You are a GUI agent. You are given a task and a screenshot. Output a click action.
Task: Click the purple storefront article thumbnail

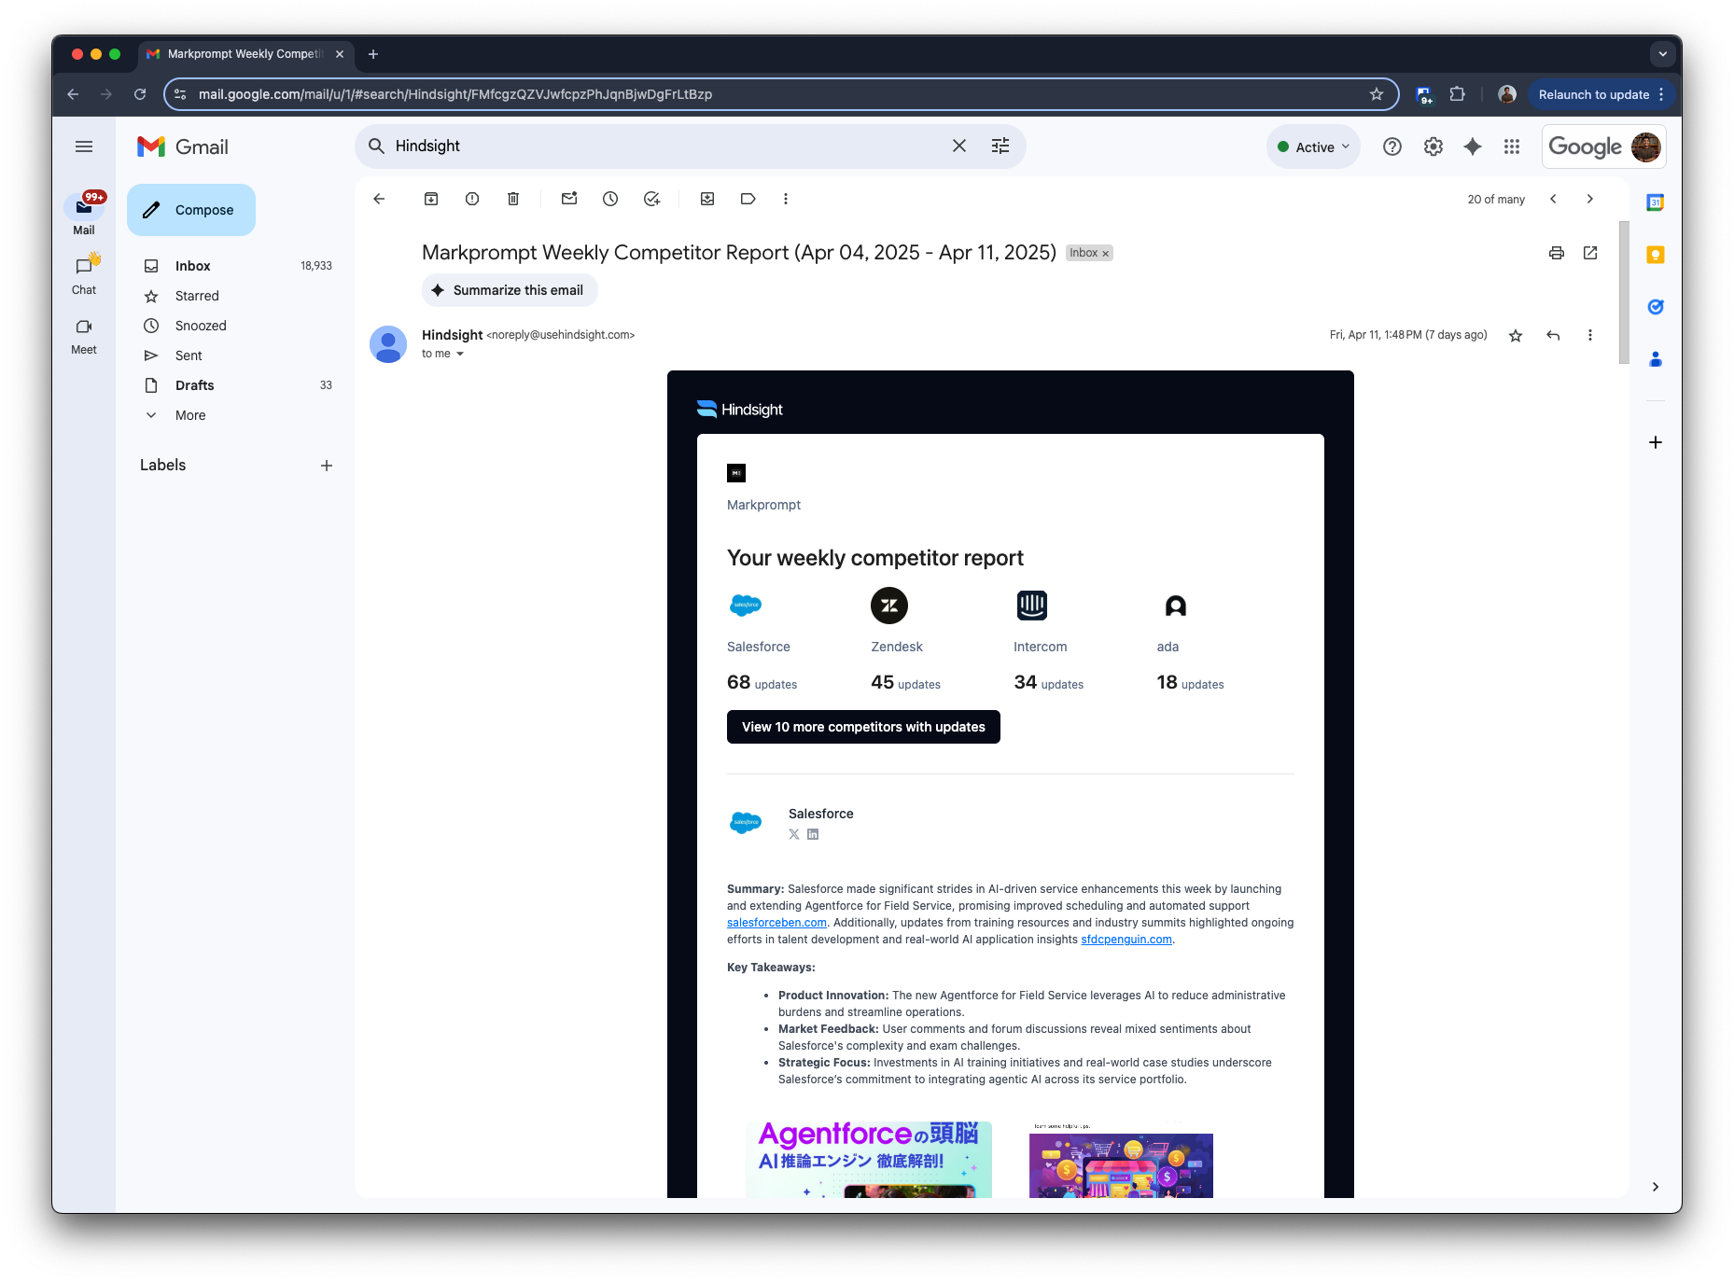1121,1164
